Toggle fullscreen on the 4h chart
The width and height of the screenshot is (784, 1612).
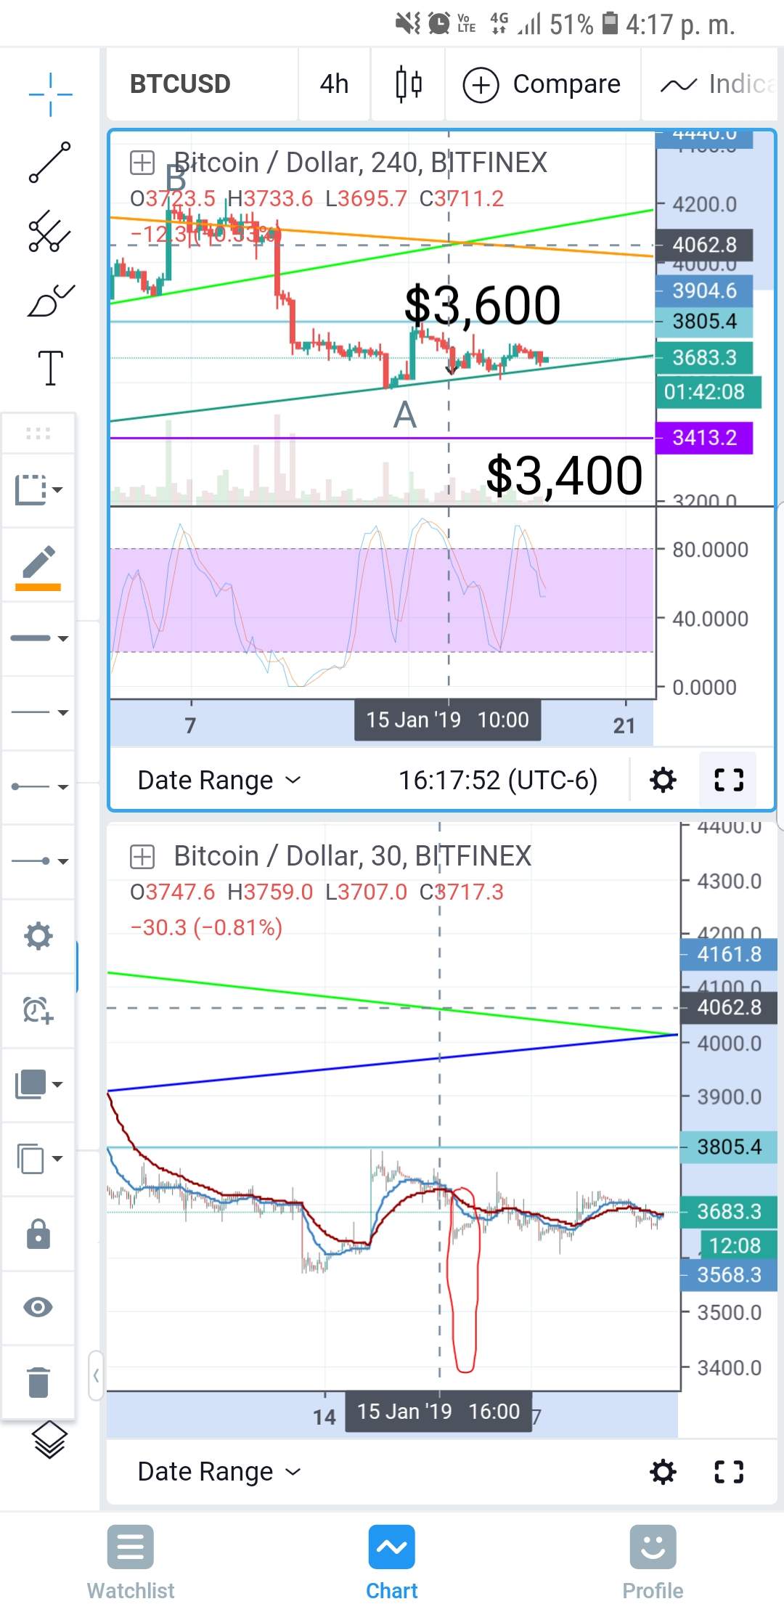click(x=729, y=780)
